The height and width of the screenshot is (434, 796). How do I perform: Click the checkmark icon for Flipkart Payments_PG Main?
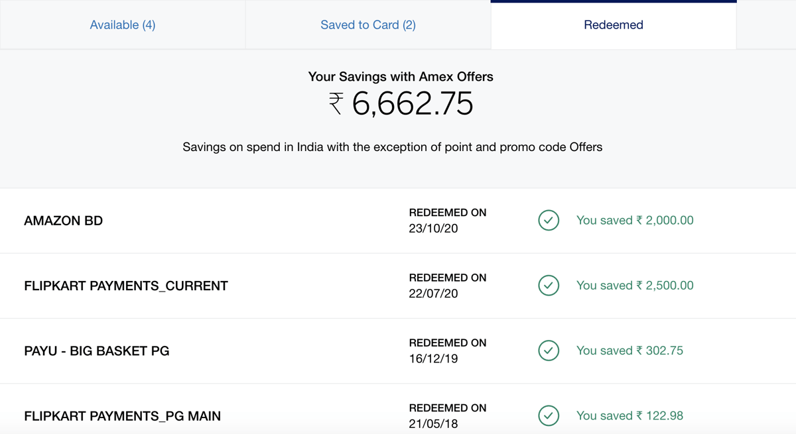pyautogui.click(x=549, y=415)
